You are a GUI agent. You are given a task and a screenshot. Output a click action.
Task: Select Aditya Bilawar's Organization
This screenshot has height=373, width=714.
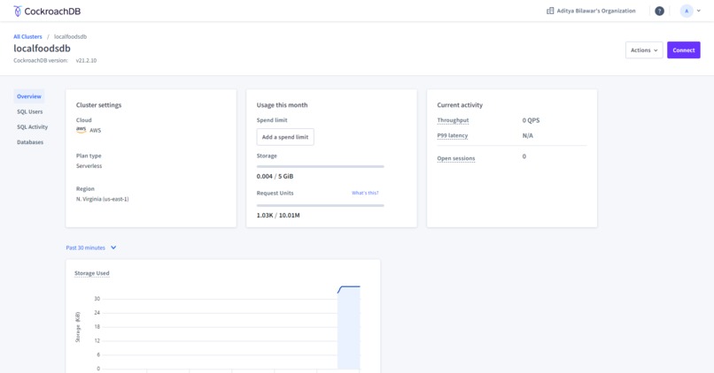pyautogui.click(x=595, y=11)
